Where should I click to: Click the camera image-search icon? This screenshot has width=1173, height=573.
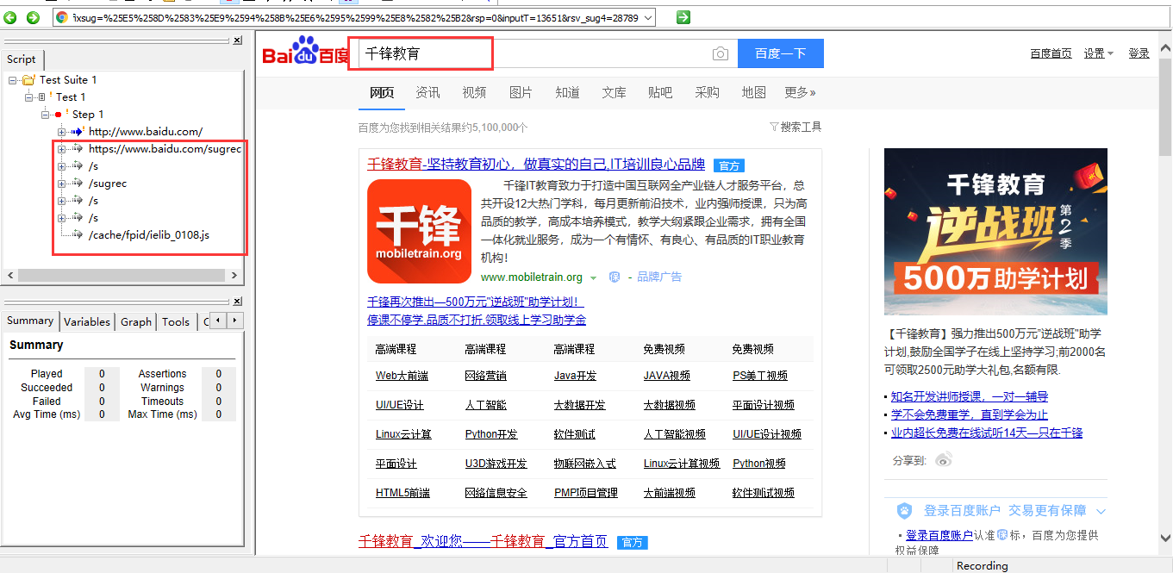(721, 54)
